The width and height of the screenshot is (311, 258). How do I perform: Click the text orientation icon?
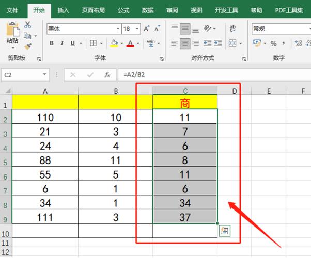click(208, 28)
